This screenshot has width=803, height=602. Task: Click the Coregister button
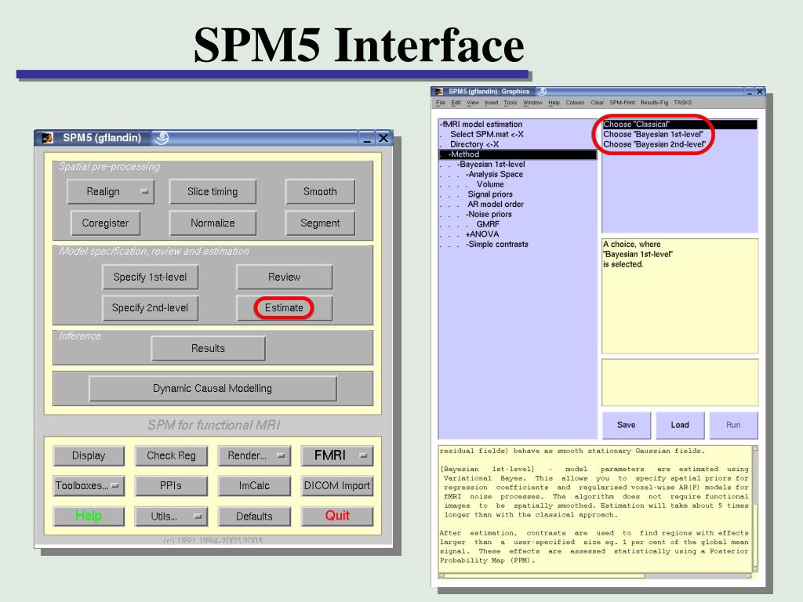106,223
